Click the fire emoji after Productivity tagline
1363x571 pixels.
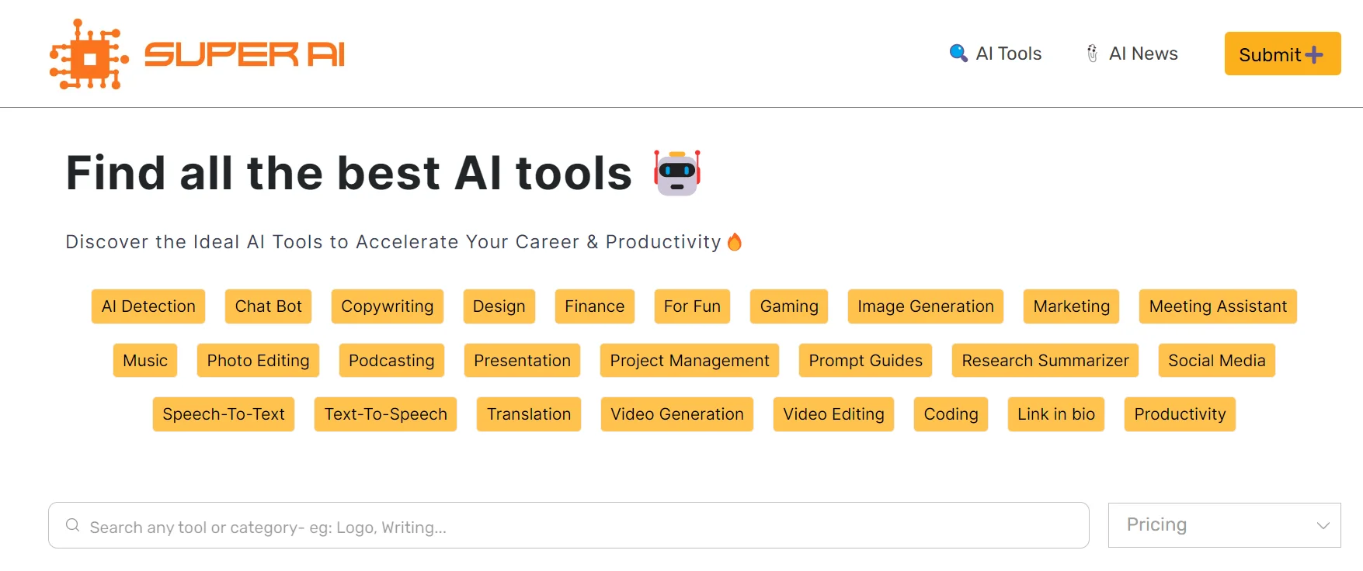click(x=735, y=242)
